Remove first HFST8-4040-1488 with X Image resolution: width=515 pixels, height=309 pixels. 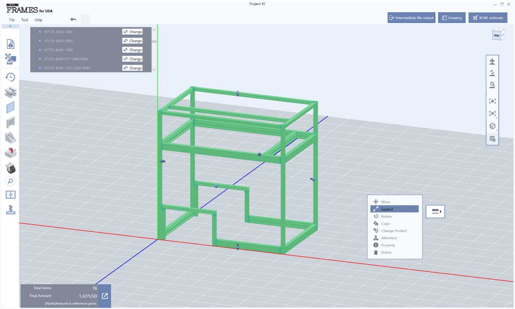tap(40, 32)
